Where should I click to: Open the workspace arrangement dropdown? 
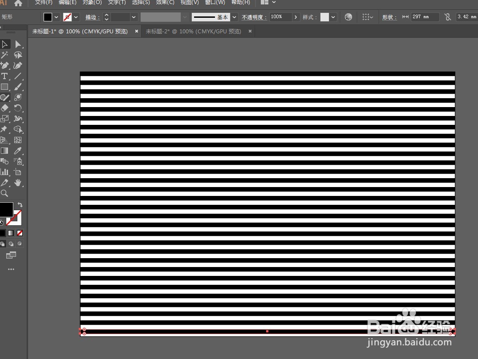click(267, 2)
